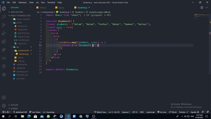The height and width of the screenshot is (119, 211).
Task: Open the Manage gear icon
Action: point(4,105)
